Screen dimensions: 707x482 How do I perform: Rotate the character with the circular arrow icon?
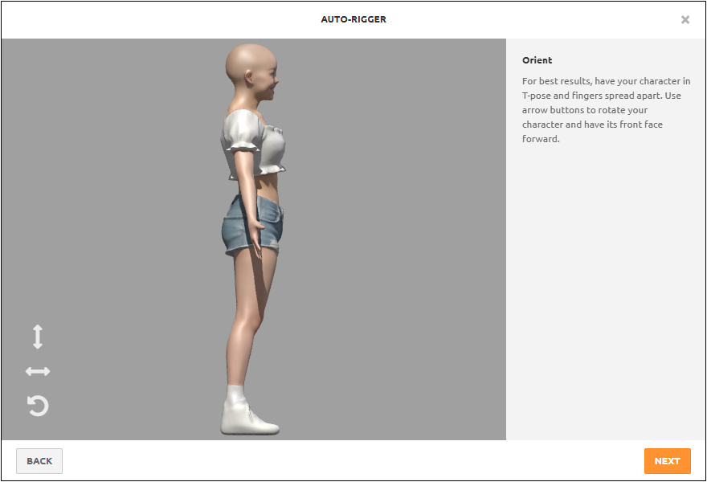[x=38, y=406]
